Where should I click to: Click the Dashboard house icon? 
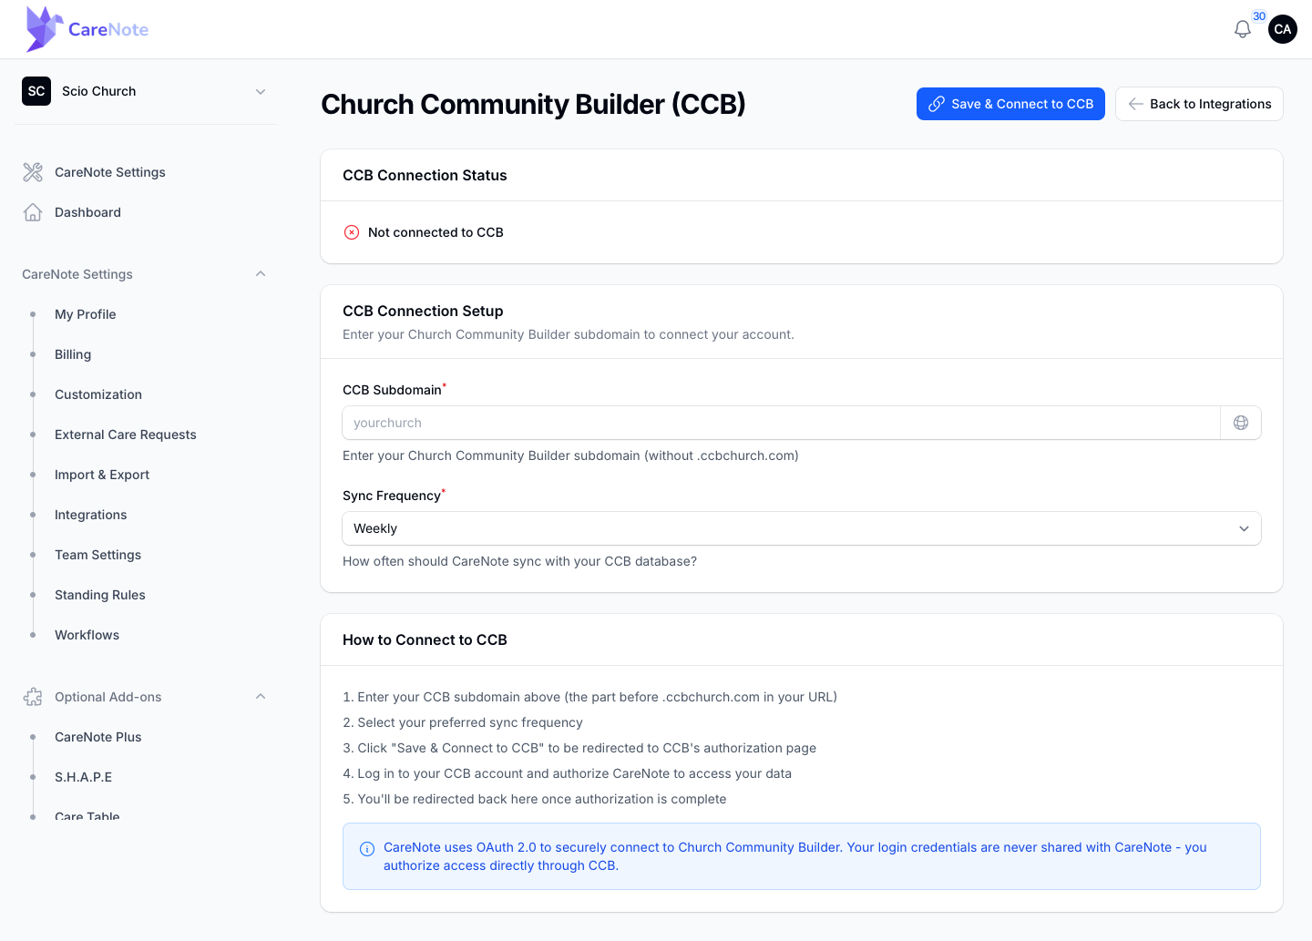33,212
